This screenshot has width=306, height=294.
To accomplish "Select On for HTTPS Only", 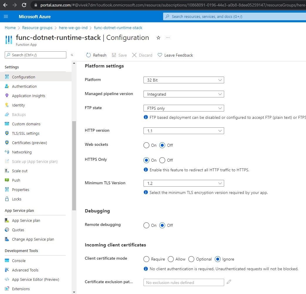I will point(146,160).
